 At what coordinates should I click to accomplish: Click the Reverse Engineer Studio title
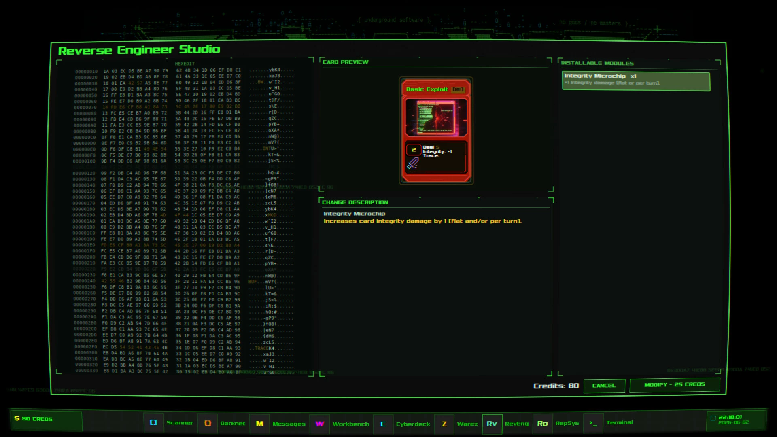(139, 50)
